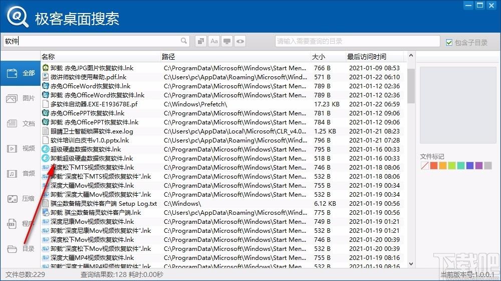Click icon of 卸载超级硬盘数据恢复软件.lnk
Viewport: 501px width, 281px height.
tap(46, 158)
